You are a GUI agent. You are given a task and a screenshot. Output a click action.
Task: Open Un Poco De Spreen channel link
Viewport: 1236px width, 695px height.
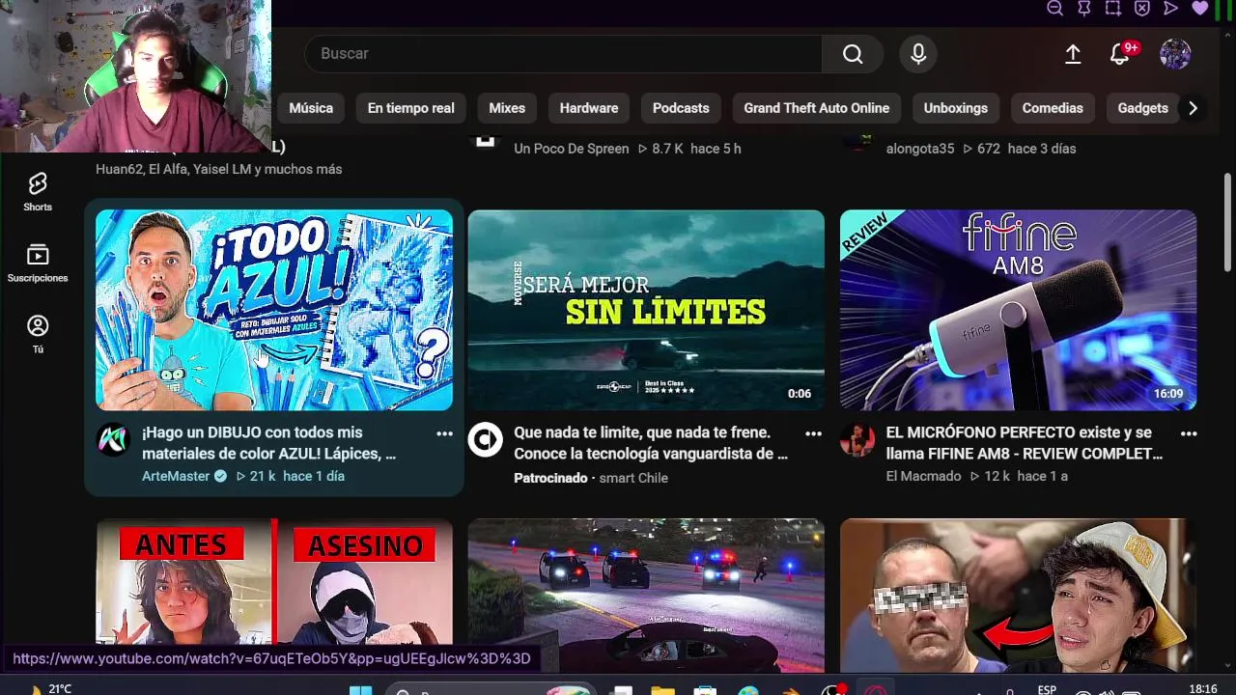coord(571,149)
